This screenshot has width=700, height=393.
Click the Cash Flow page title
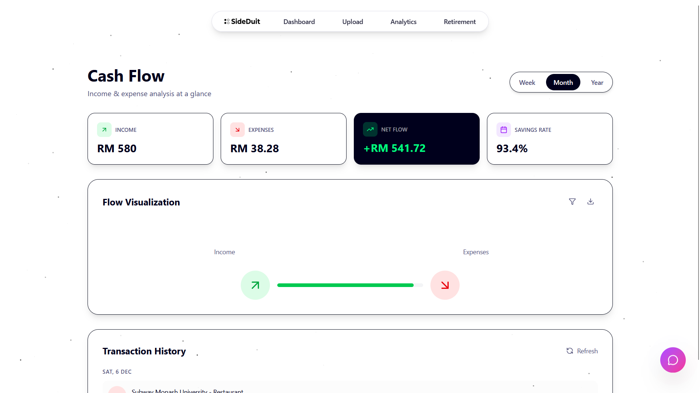pyautogui.click(x=126, y=76)
